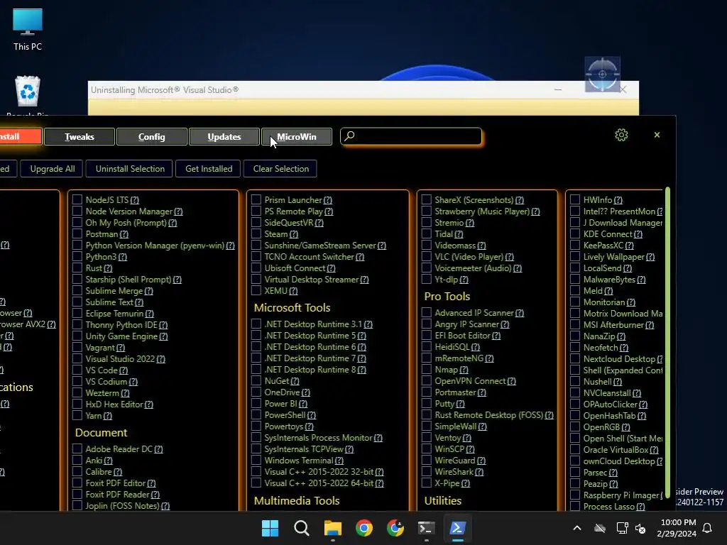Select the OneDrive checkbox

coord(256,392)
